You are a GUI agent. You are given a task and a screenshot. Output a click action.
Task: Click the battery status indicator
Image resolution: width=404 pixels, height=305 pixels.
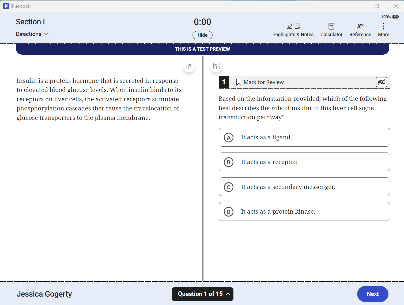(390, 17)
